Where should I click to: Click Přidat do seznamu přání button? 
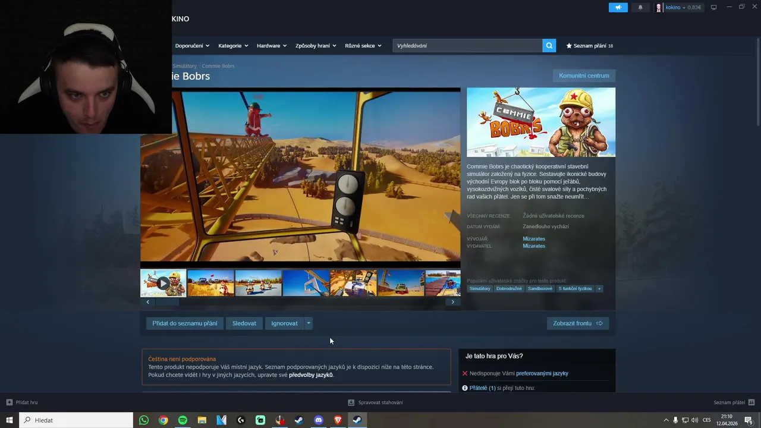click(x=185, y=323)
